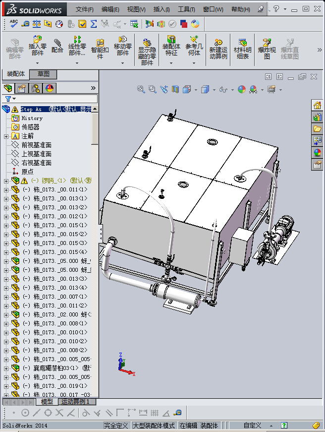Click New Motion Study (新建运动算例)

pos(218,49)
